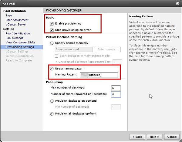Click the Basic section heading

50,18
